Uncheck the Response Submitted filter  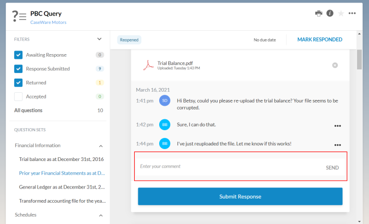pyautogui.click(x=18, y=69)
